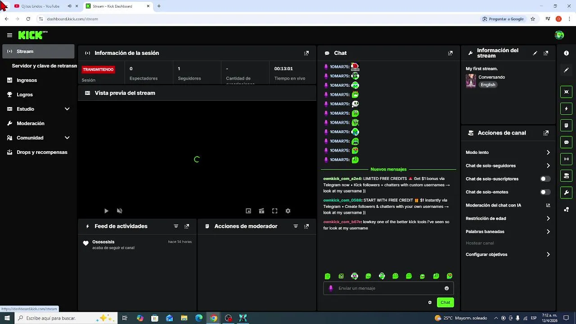The height and width of the screenshot is (324, 576).
Task: Go to Logros in sidebar
Action: (38, 94)
